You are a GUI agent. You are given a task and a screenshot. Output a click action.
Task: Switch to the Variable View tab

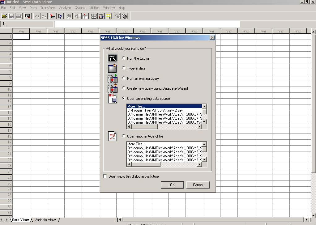(x=45, y=220)
